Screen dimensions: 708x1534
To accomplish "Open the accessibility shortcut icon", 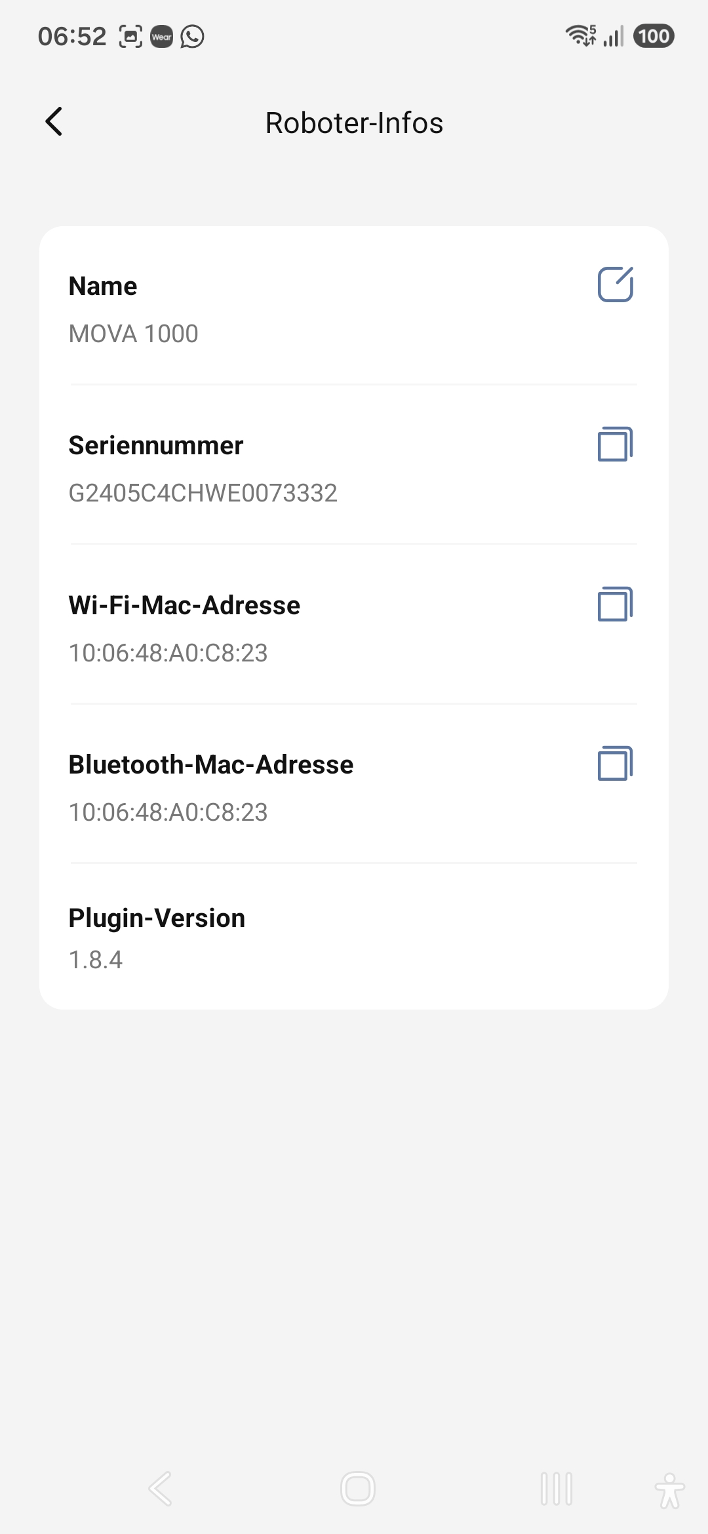I will pos(669,1490).
